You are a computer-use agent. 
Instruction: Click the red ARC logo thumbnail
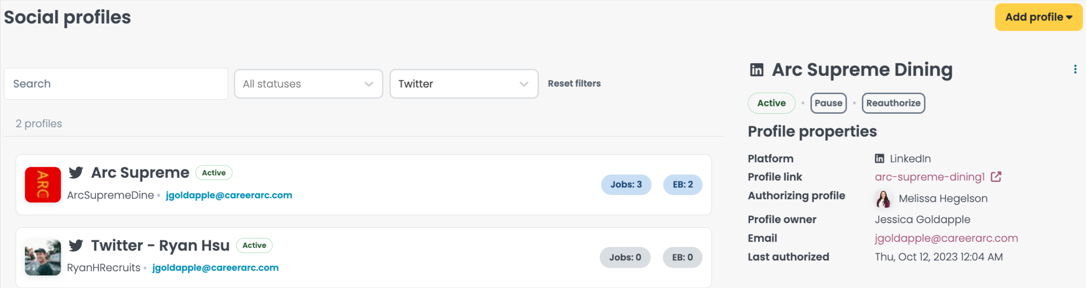click(43, 185)
